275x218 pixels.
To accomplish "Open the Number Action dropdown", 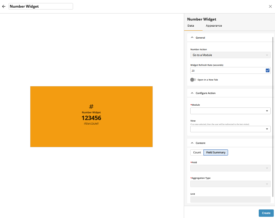I will coord(230,55).
